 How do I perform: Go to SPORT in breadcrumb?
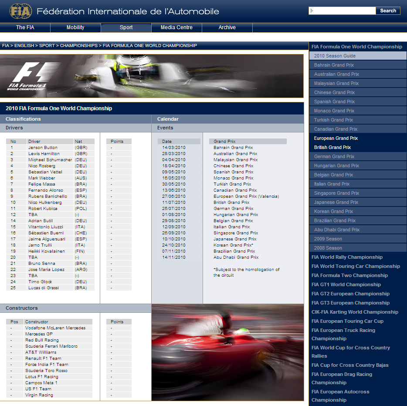click(x=47, y=46)
